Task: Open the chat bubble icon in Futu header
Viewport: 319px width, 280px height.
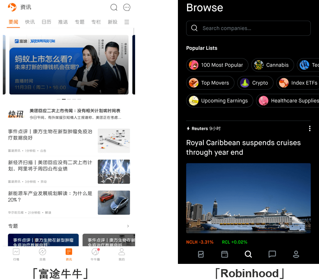Action: (127, 7)
